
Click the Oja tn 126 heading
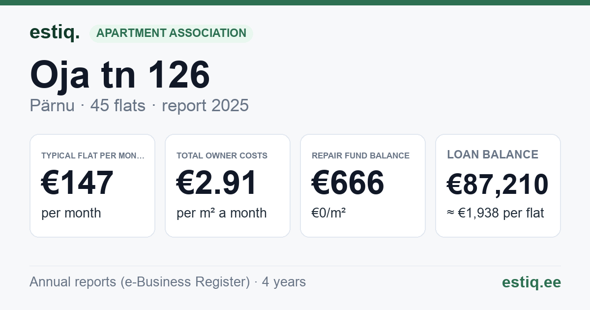(120, 75)
